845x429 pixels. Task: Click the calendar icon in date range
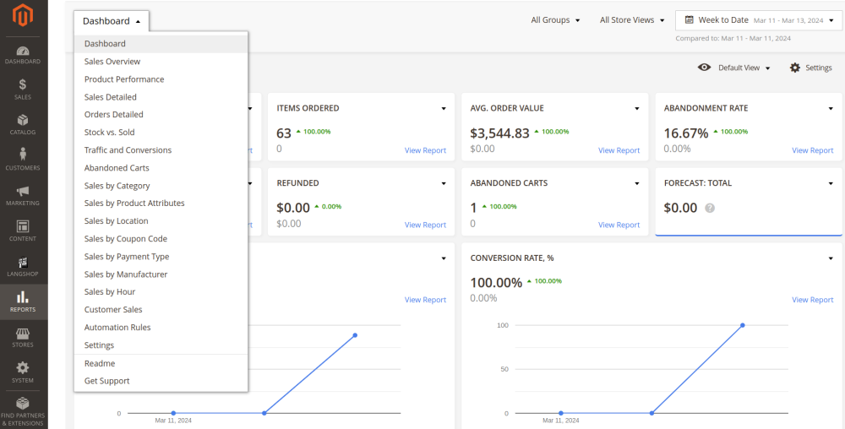pos(689,20)
